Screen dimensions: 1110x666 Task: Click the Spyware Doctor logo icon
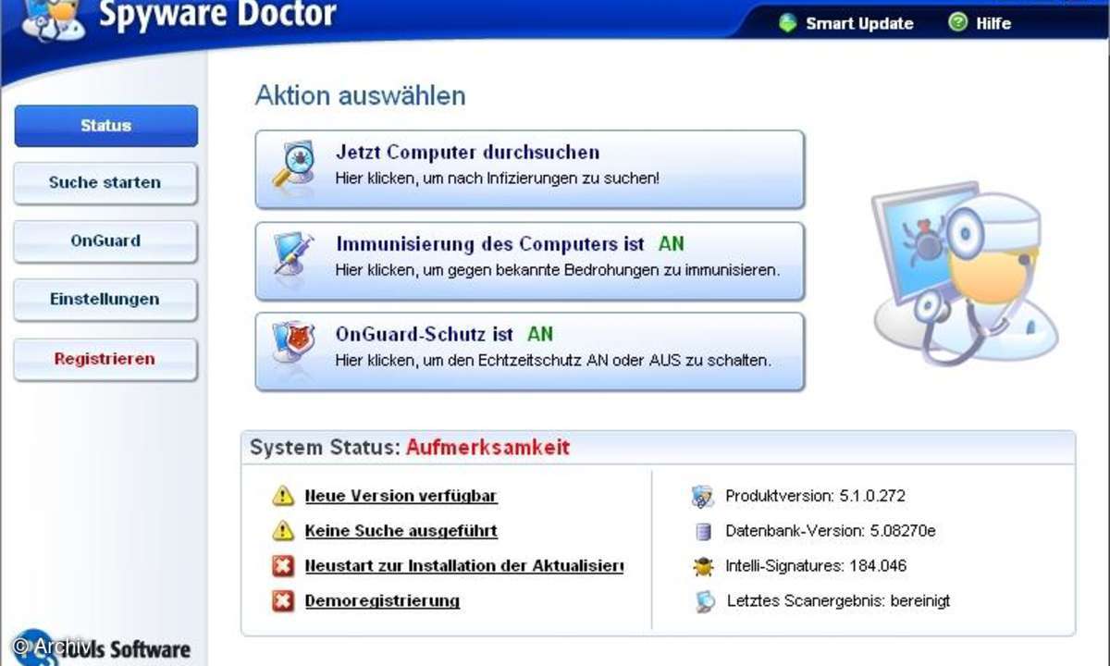[x=55, y=20]
